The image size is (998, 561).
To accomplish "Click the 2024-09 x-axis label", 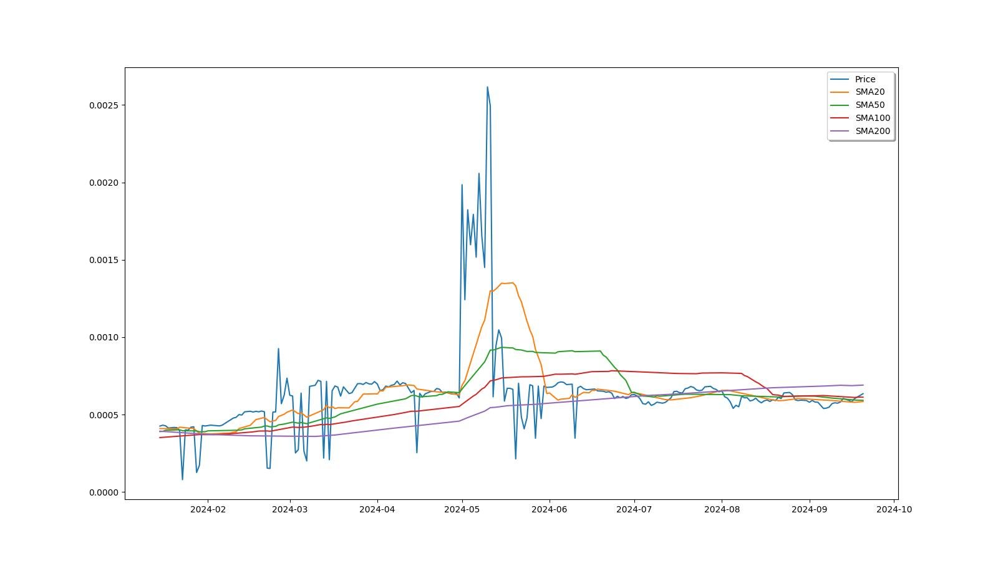I will coord(809,509).
